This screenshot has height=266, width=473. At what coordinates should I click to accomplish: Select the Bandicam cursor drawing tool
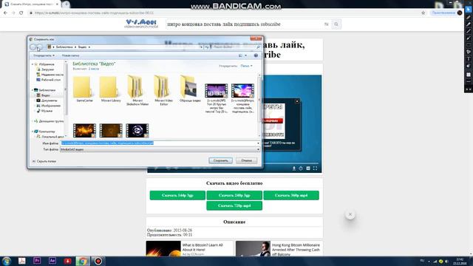click(468, 10)
